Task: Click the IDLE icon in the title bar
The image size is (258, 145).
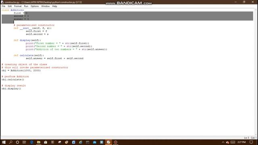Action: 2,2
